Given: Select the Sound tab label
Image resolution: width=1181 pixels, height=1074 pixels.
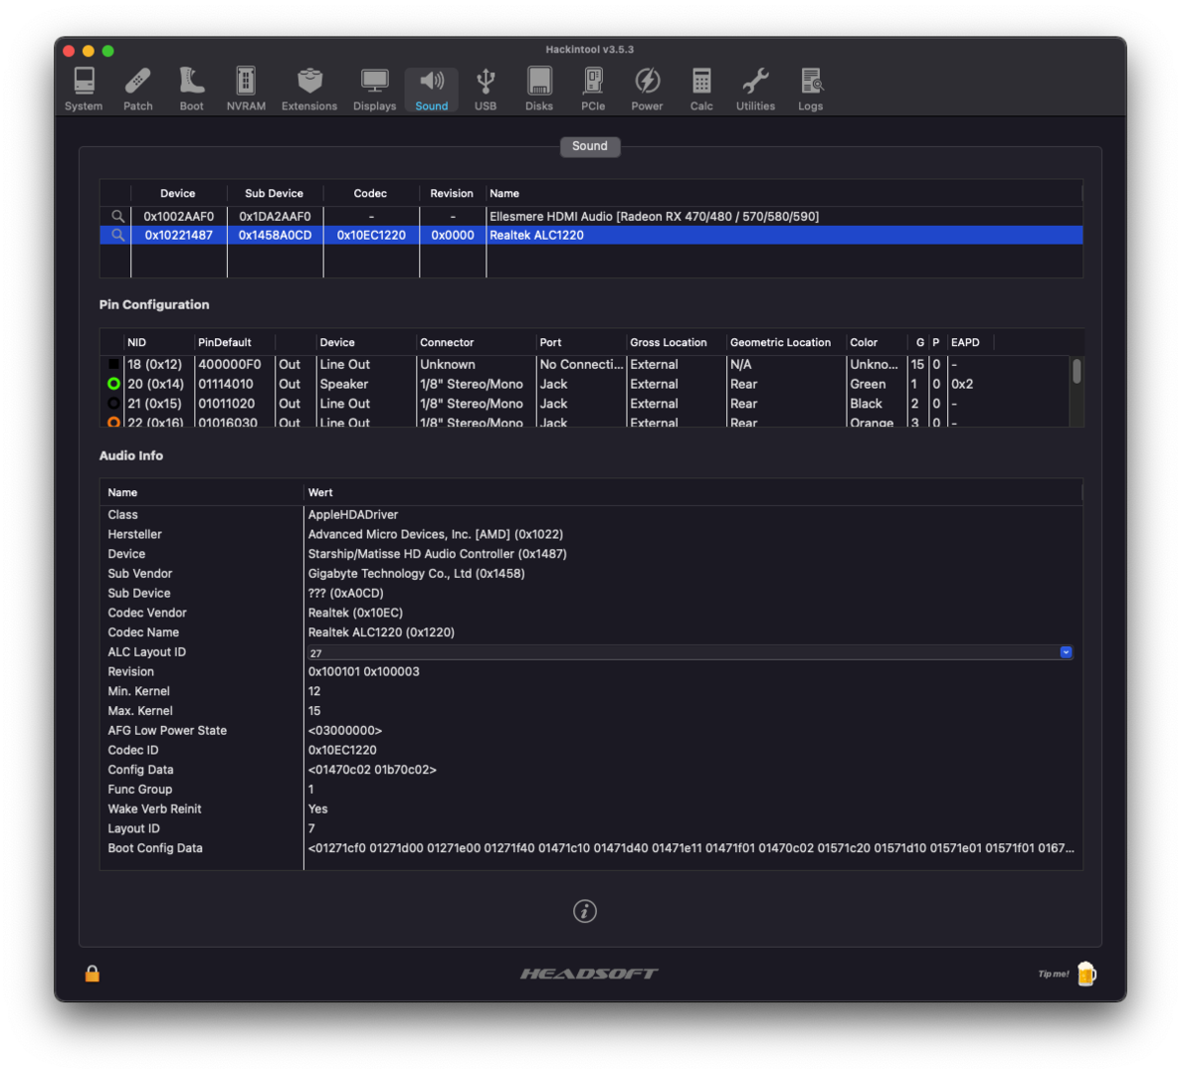Looking at the screenshot, I should pos(589,146).
